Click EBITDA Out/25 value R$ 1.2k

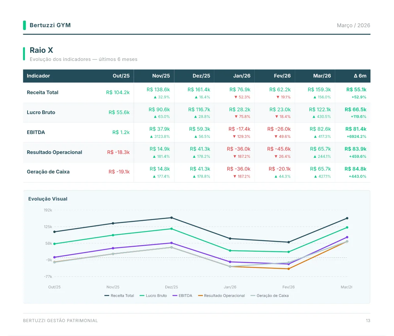[x=121, y=132]
